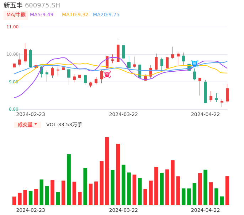
Task: Click the 11.00 price axis label
Action: click(x=12, y=27)
